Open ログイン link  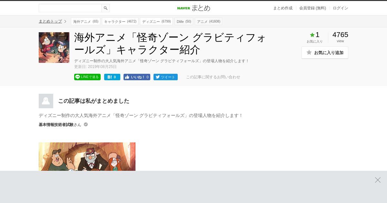click(341, 8)
